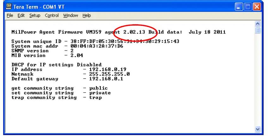Click the MIB version value 2.04
Screen dimensions: 268x136
point(77,56)
